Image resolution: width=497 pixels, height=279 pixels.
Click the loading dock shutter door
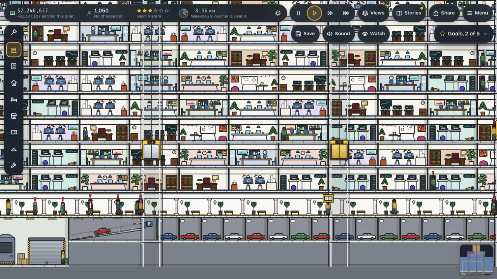click(x=46, y=252)
